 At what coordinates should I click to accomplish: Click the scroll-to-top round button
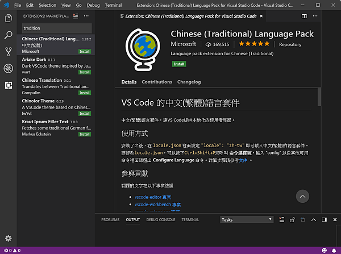302,197
